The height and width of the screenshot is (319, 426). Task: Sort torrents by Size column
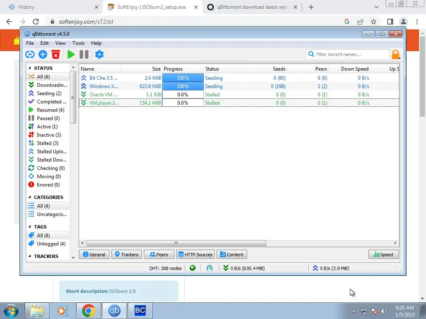pyautogui.click(x=141, y=69)
